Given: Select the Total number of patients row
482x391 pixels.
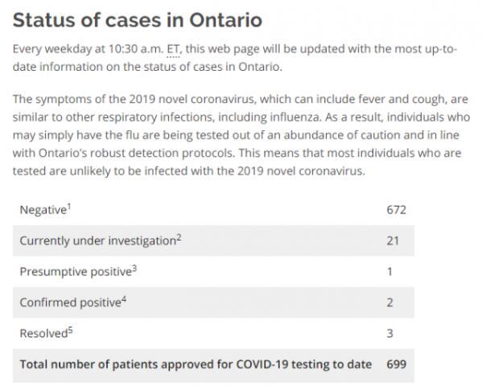Looking at the screenshot, I should coord(213,364).
